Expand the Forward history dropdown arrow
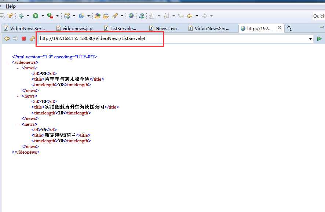The image size is (325, 212). [x=211, y=16]
